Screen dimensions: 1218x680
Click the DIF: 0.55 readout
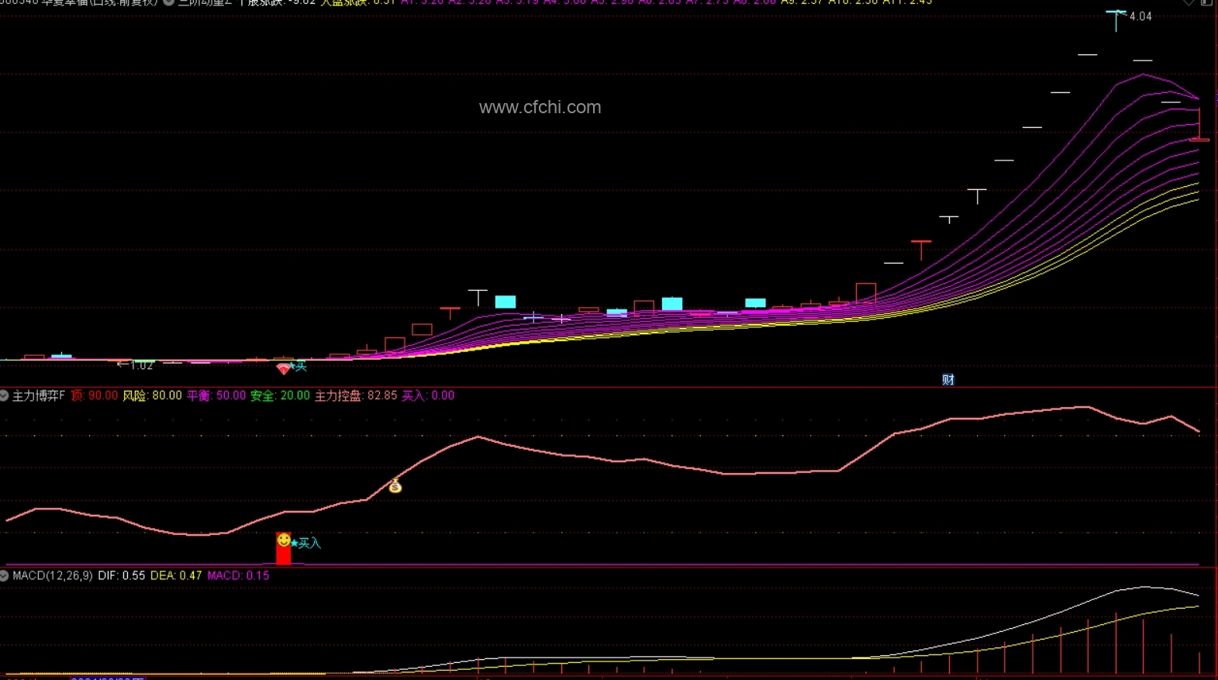[122, 575]
